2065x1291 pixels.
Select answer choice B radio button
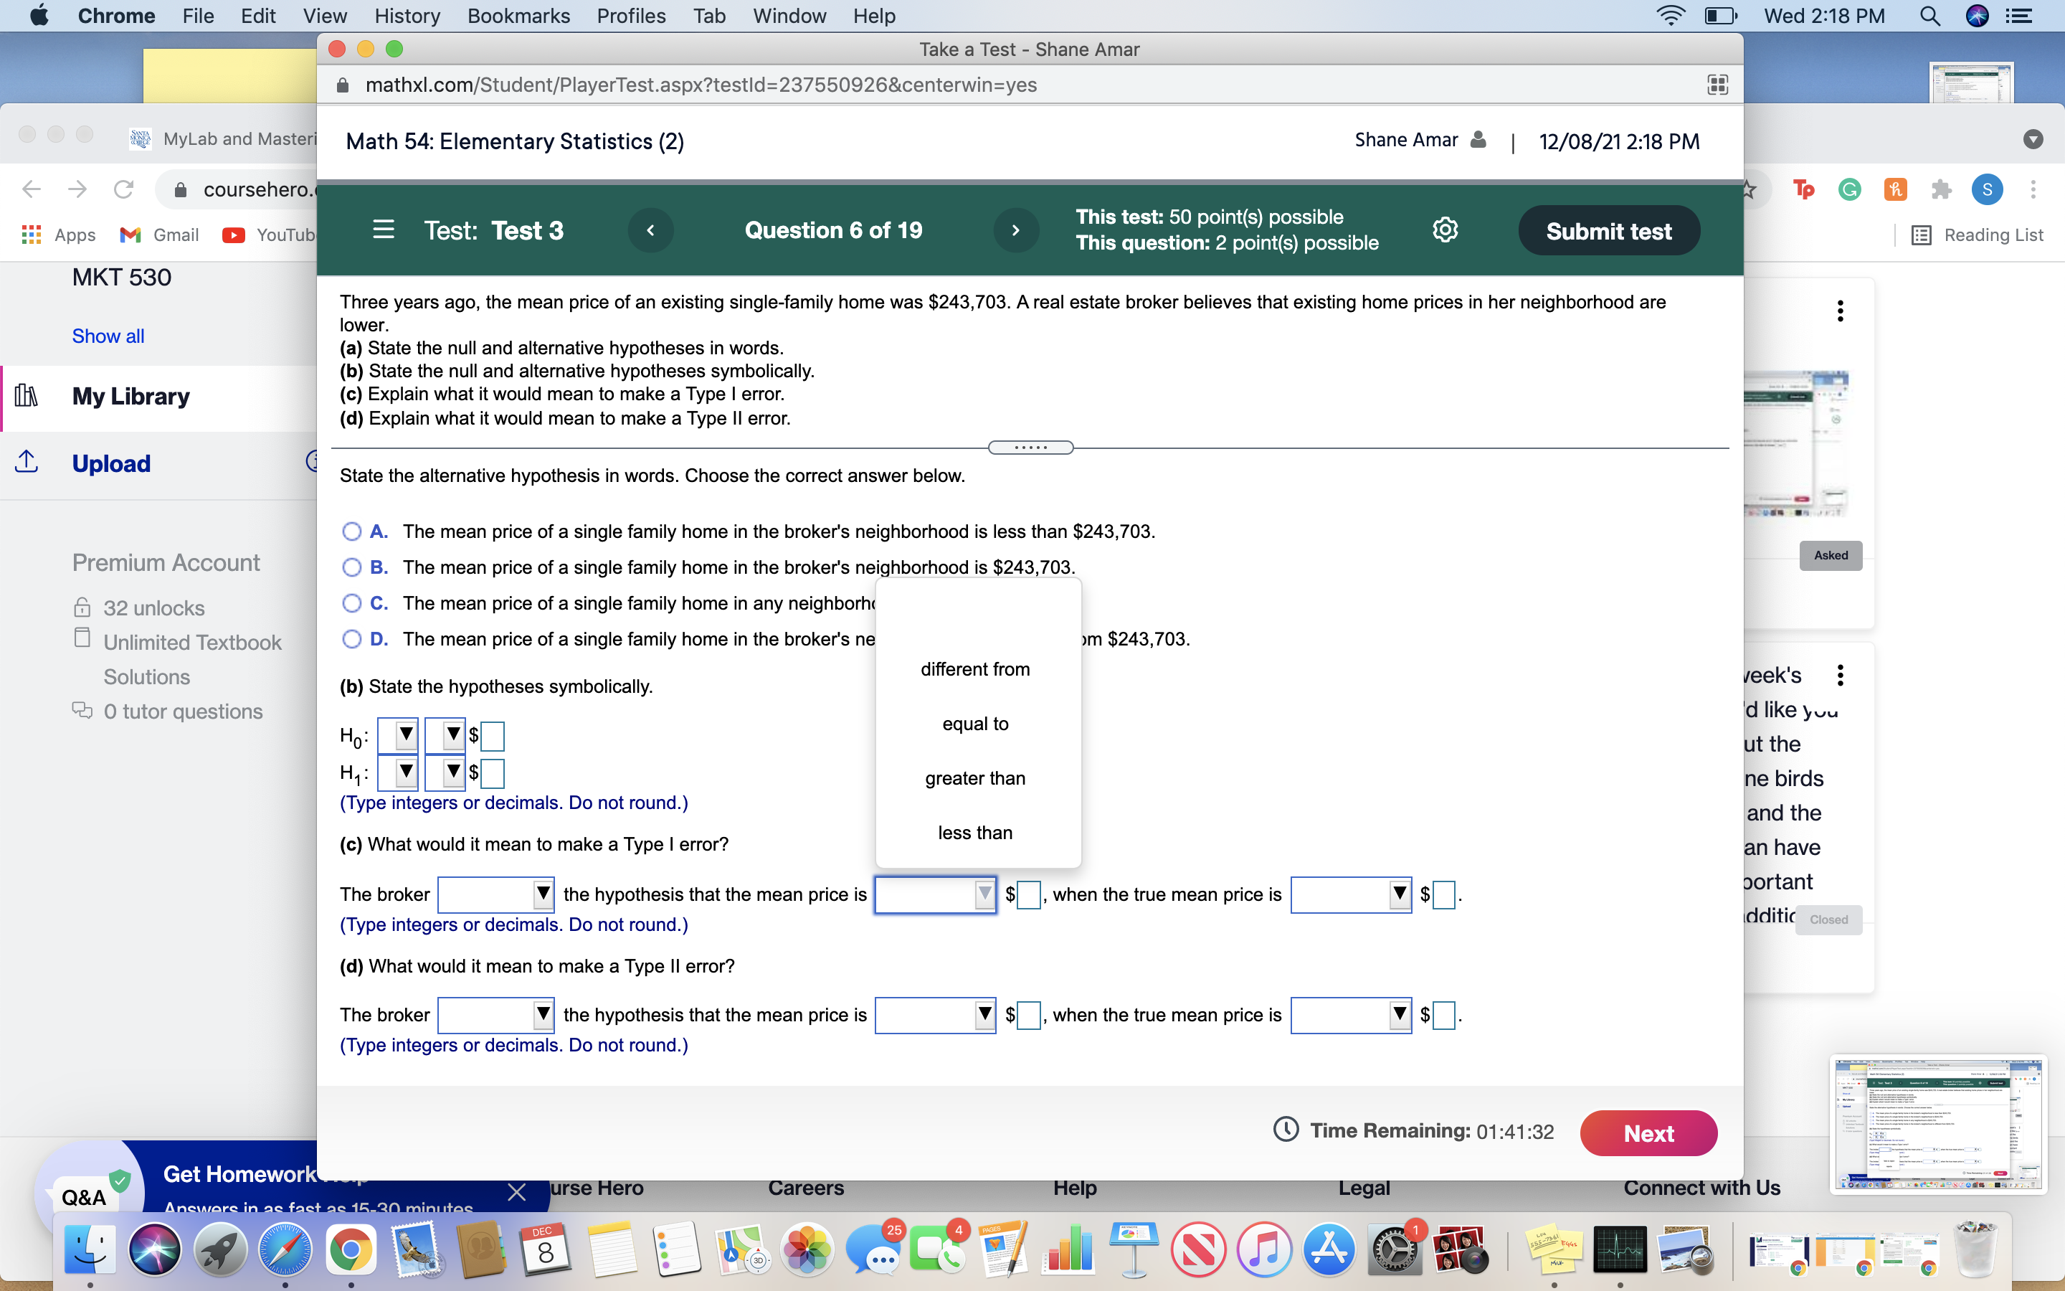pos(351,567)
